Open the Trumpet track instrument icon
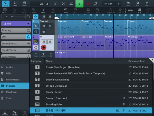This screenshot has width=154, height=116. [36, 26]
